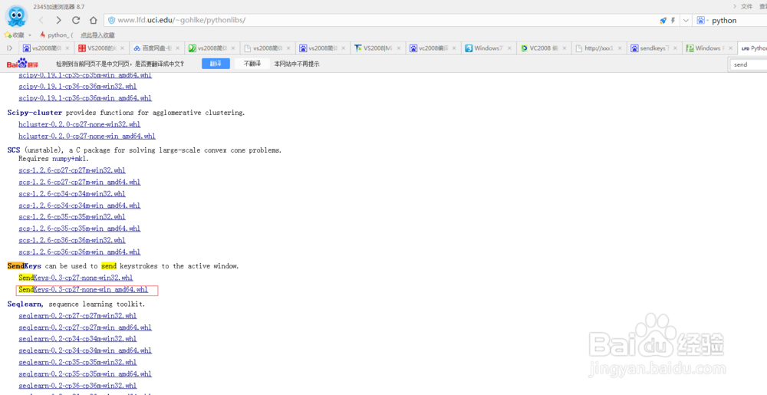This screenshot has width=767, height=395.
Task: Close the sendkeys tab
Action: pos(676,48)
